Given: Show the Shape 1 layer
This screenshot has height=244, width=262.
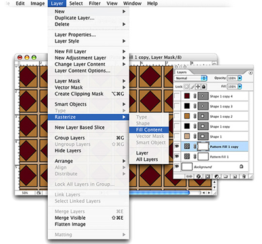Looking at the screenshot, I should click(177, 137).
